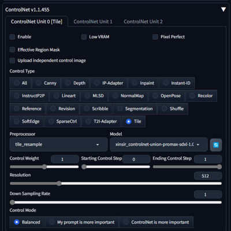Select ControlNet is more important mode
The height and width of the screenshot is (231, 231).
[x=156, y=222]
